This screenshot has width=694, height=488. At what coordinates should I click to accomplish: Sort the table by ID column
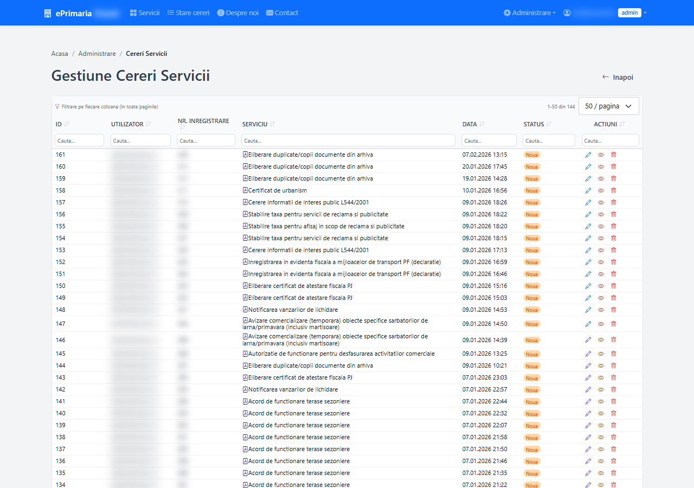pyautogui.click(x=67, y=124)
